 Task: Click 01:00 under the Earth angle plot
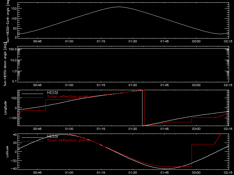[69, 41]
